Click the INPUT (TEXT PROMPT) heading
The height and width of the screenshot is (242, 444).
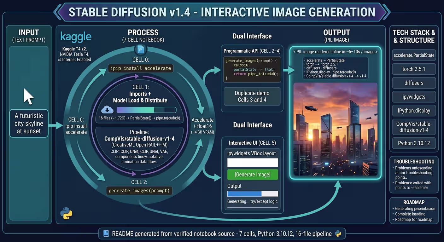pyautogui.click(x=29, y=36)
